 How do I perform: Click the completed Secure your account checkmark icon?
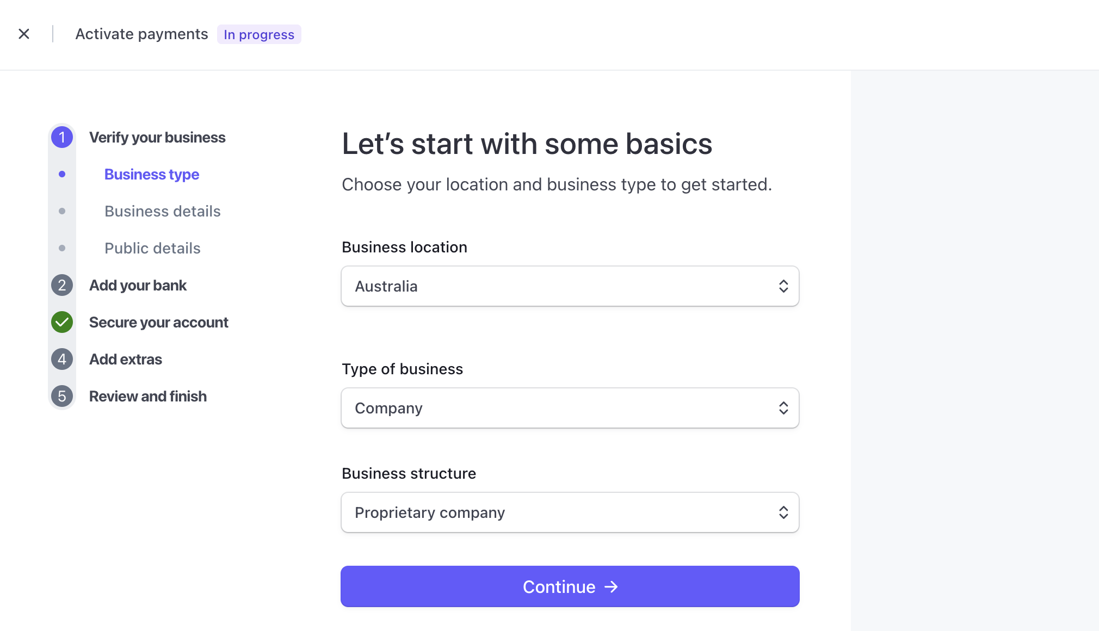coord(62,322)
